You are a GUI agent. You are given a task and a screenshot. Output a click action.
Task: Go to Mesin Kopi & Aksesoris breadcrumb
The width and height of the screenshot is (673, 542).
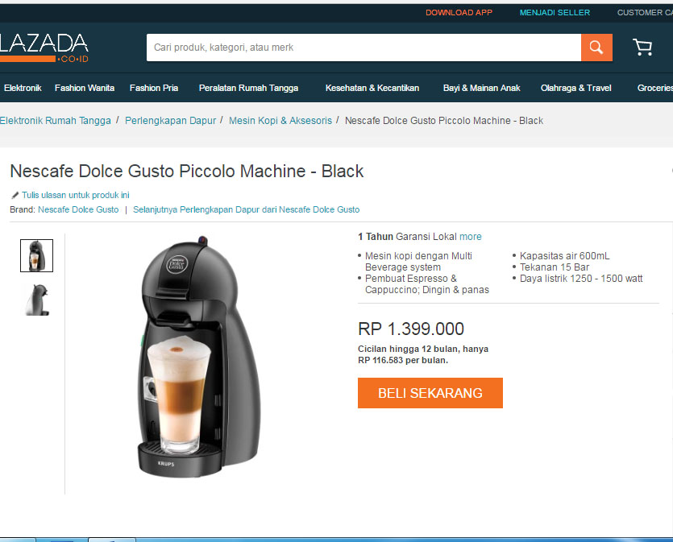click(x=280, y=121)
